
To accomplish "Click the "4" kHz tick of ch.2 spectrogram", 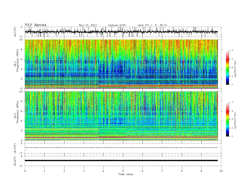I will (x=22, y=121).
